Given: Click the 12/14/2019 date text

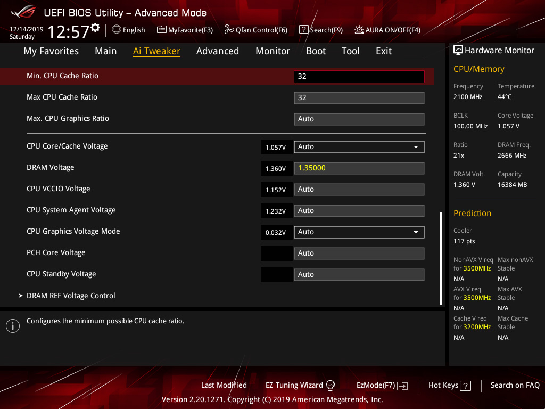Looking at the screenshot, I should [x=27, y=29].
